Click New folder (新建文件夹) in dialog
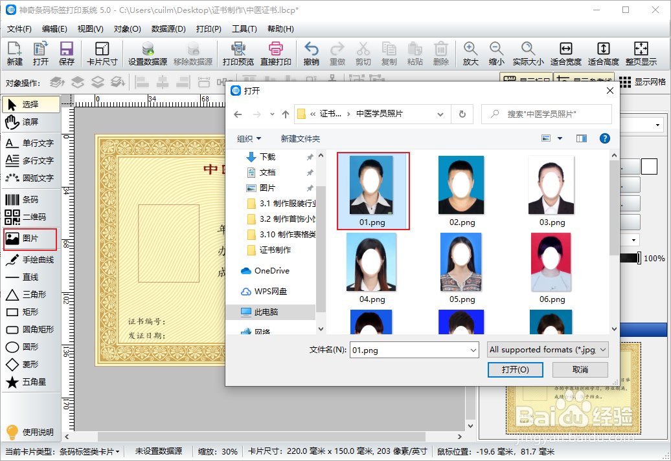 click(x=301, y=139)
